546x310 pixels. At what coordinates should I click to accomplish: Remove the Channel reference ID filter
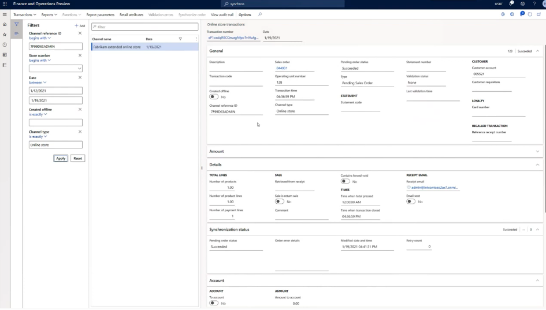point(80,33)
